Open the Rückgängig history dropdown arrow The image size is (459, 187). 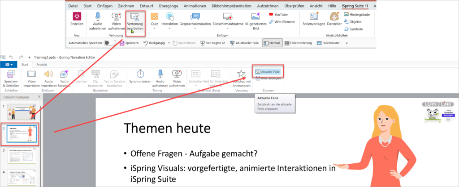tap(169, 43)
